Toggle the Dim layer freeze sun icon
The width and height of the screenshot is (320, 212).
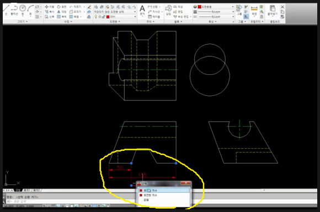pos(100,17)
